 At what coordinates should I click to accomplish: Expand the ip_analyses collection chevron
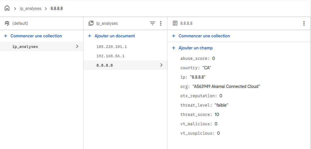pos(77,46)
